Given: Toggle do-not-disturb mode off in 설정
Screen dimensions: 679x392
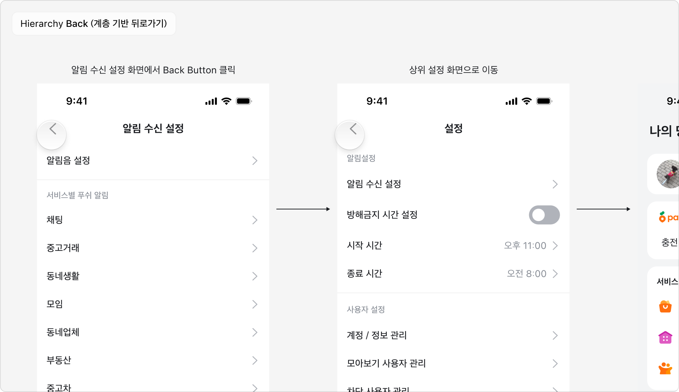Looking at the screenshot, I should coord(544,215).
